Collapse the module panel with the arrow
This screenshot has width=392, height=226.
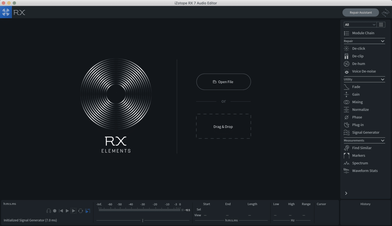click(x=346, y=193)
